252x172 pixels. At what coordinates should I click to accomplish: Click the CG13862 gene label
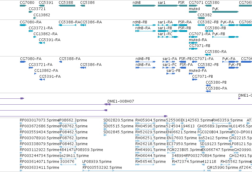[x=42, y=15]
